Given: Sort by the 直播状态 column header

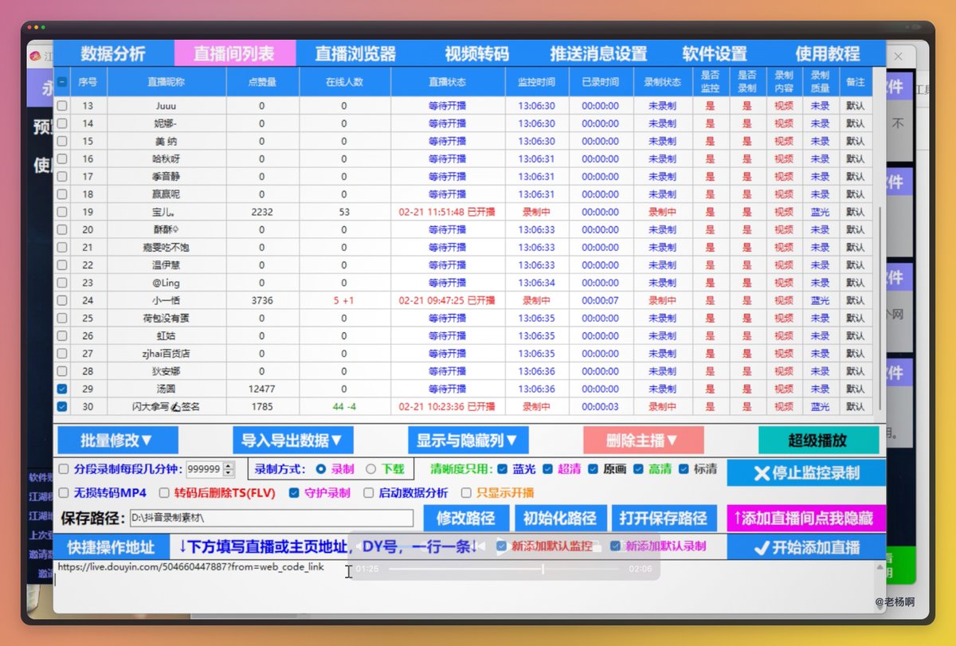Looking at the screenshot, I should (x=447, y=81).
